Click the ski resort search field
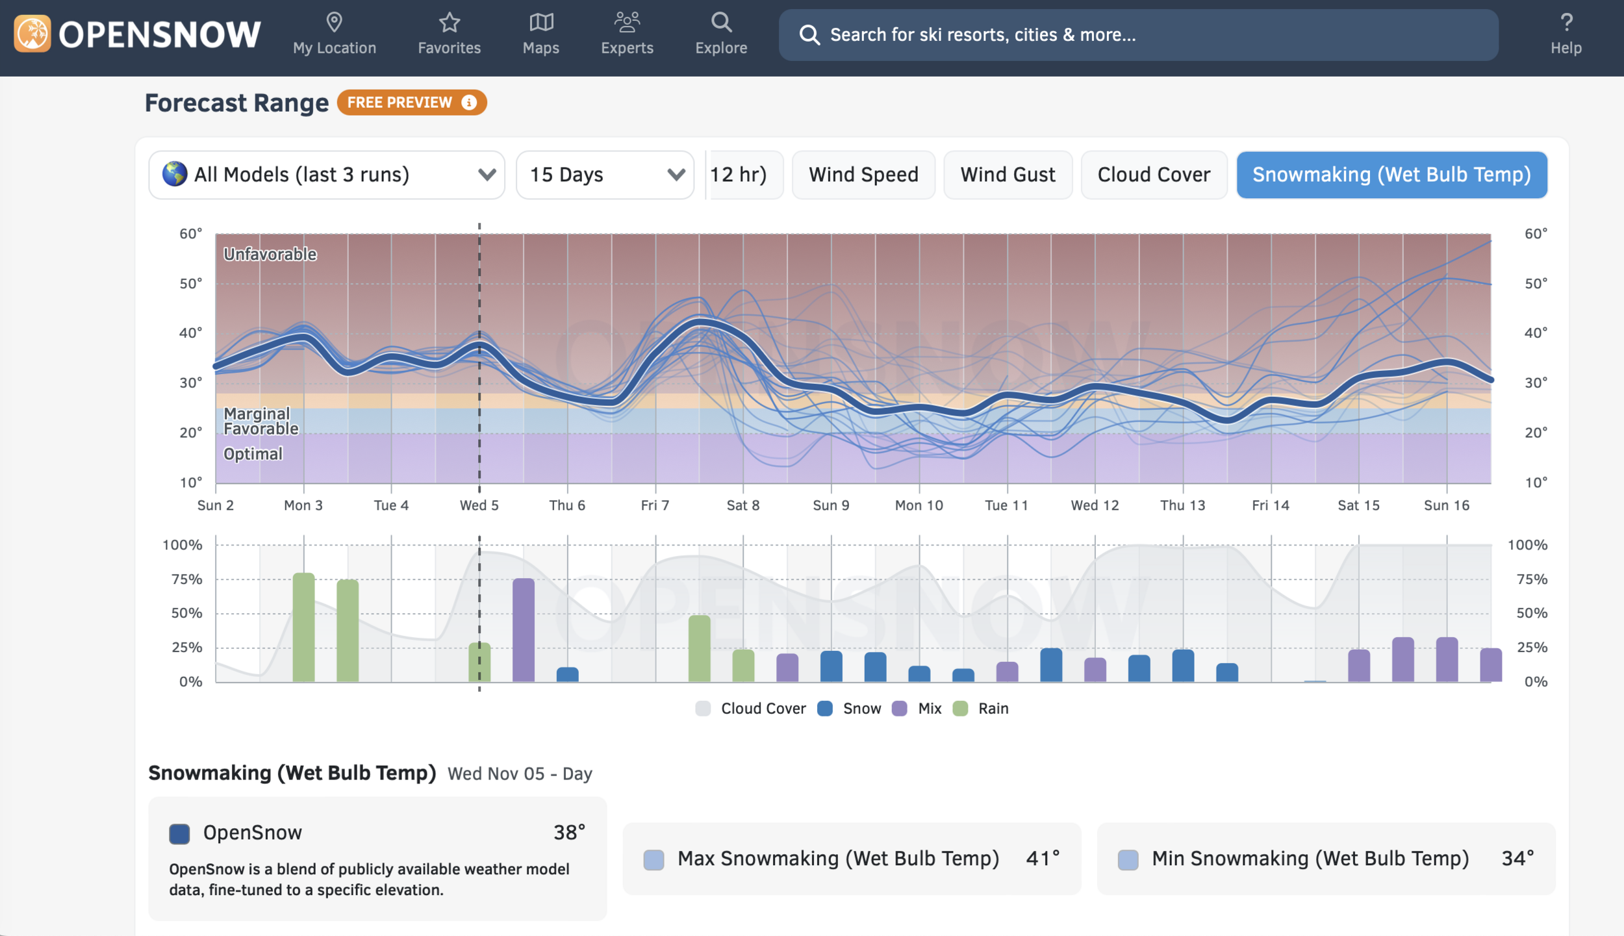This screenshot has width=1624, height=936. 1137,35
